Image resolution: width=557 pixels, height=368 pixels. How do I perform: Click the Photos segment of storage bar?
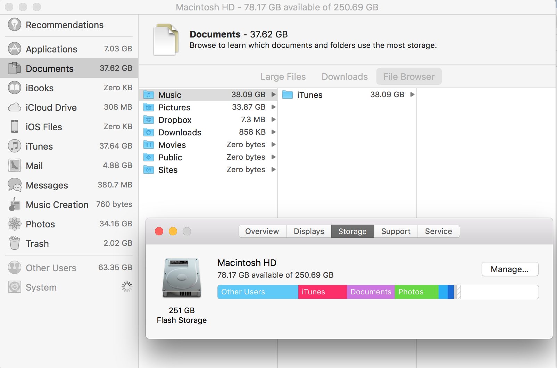tap(417, 292)
